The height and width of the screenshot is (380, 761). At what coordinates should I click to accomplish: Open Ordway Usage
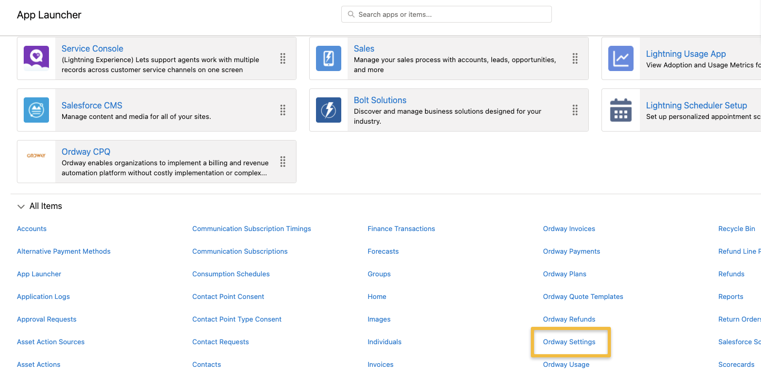(x=566, y=364)
